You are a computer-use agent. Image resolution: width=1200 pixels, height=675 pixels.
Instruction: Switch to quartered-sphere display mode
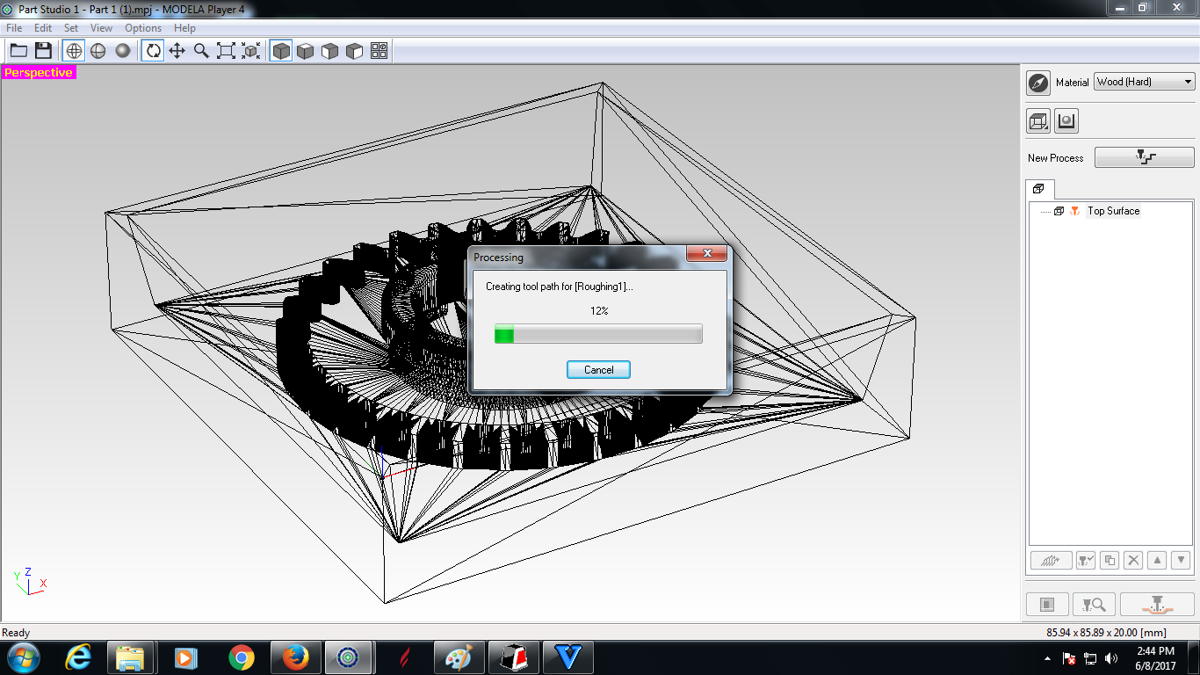(x=98, y=51)
